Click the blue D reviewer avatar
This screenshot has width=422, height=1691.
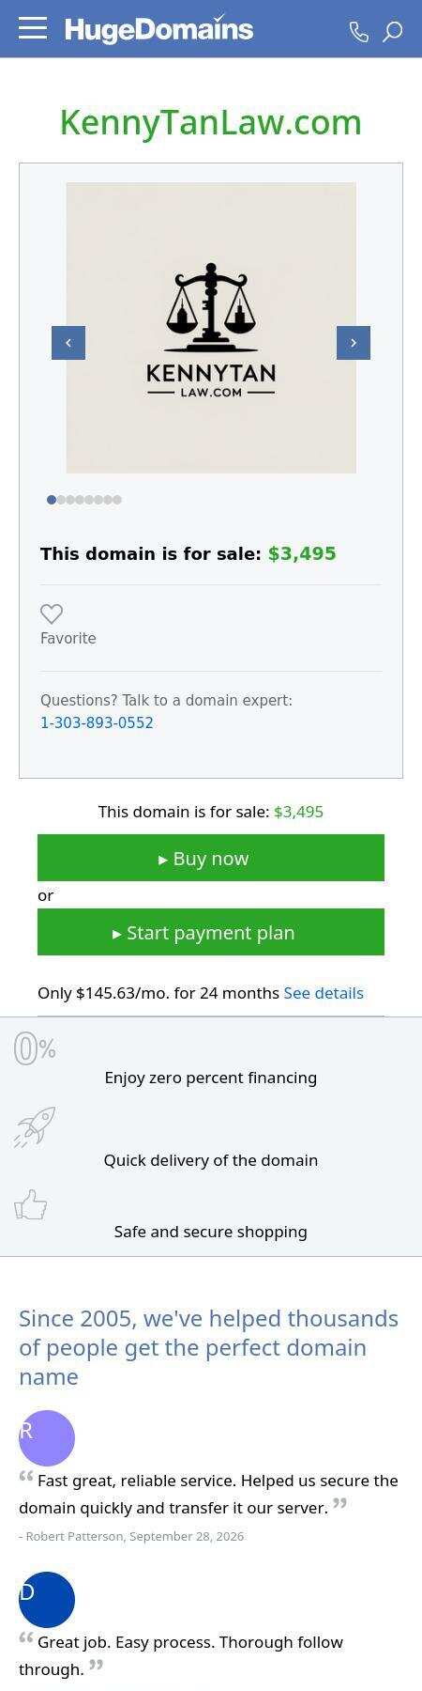click(x=47, y=1600)
